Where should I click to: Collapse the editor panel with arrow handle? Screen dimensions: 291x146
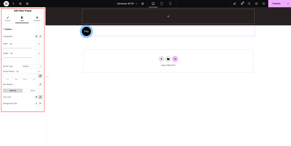[47, 76]
